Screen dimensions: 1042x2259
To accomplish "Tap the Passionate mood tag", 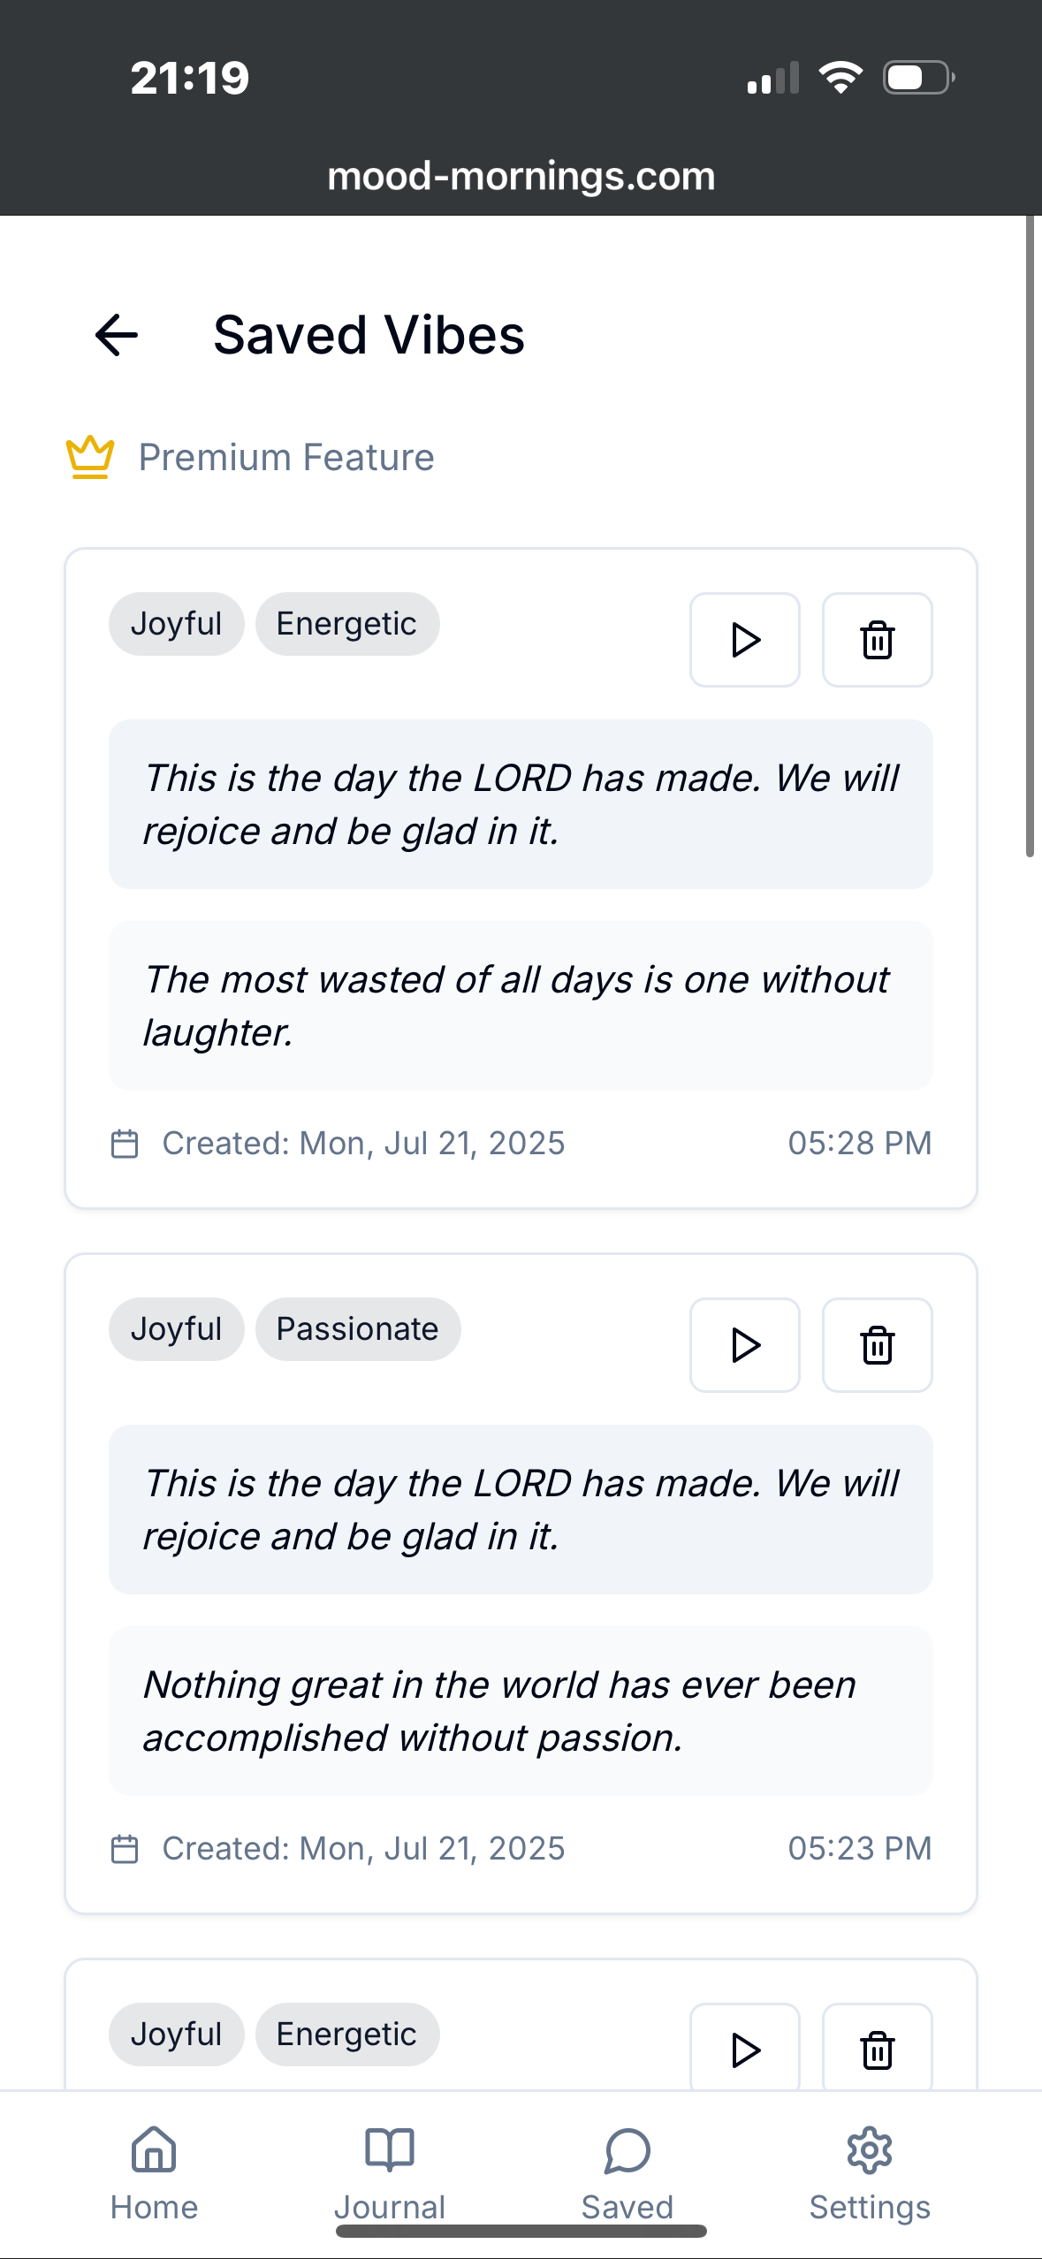I will [x=358, y=1329].
